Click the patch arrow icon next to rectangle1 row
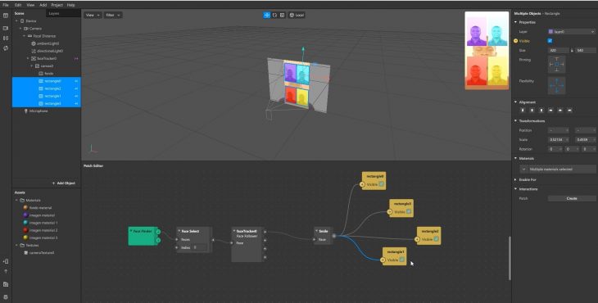Screen dimensions: 598x303 tap(76, 96)
